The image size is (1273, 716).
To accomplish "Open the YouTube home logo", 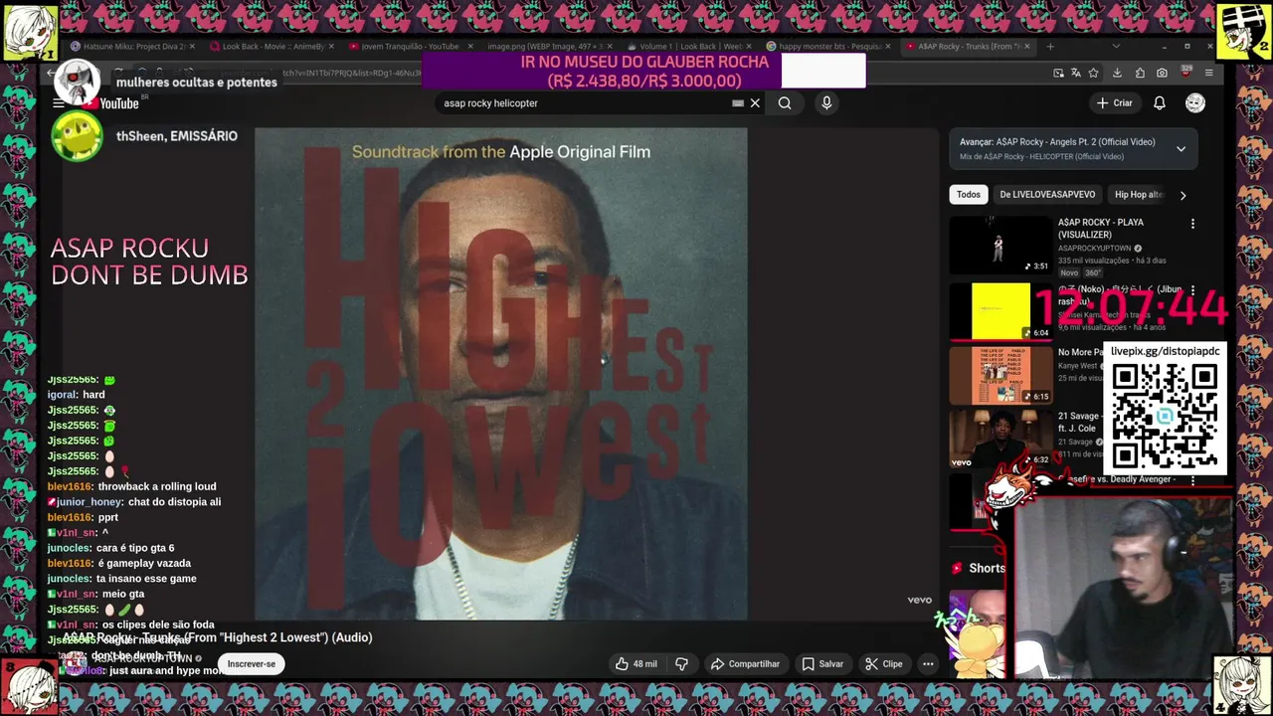I will (111, 103).
